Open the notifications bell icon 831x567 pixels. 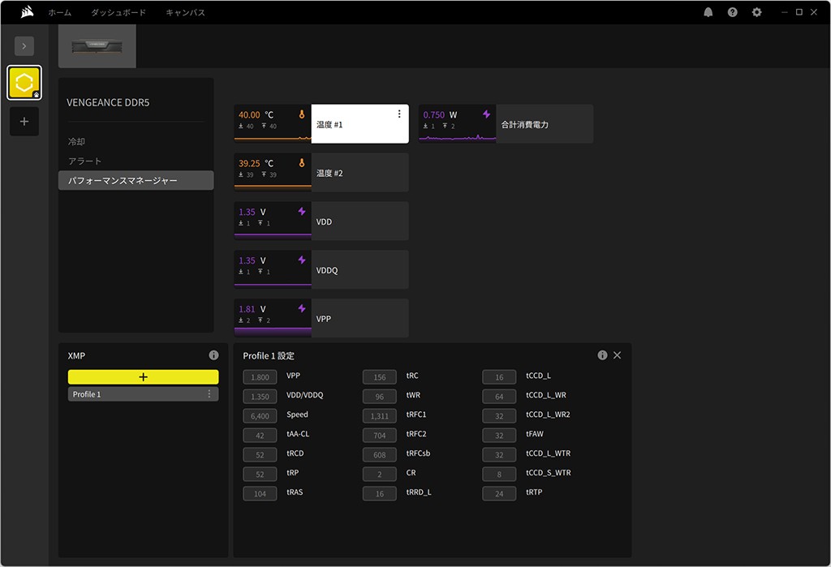[708, 12]
